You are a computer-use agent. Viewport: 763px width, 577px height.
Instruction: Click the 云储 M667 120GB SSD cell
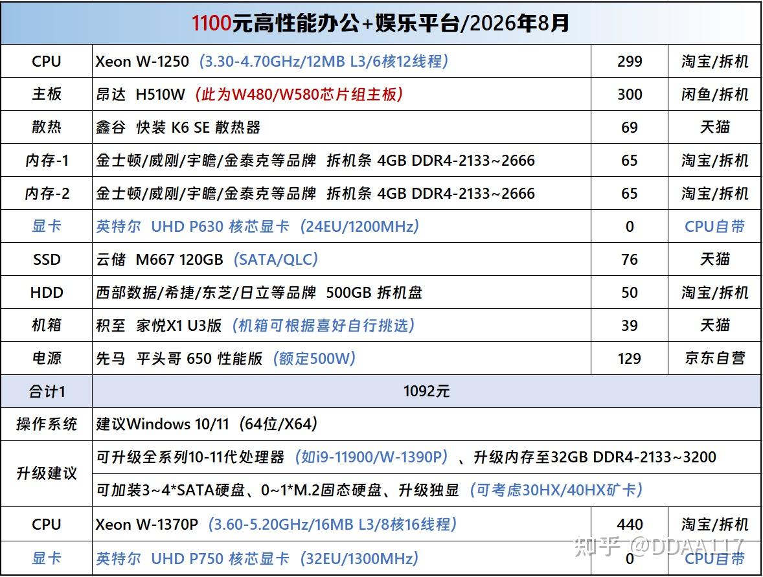(341, 259)
